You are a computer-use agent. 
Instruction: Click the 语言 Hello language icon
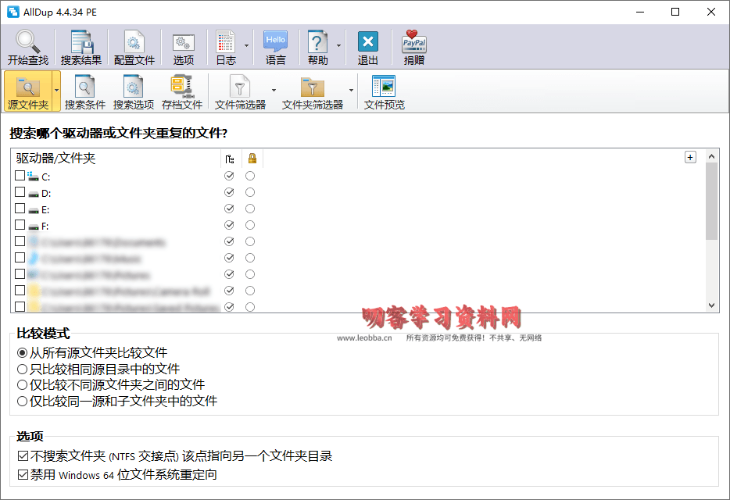click(276, 41)
